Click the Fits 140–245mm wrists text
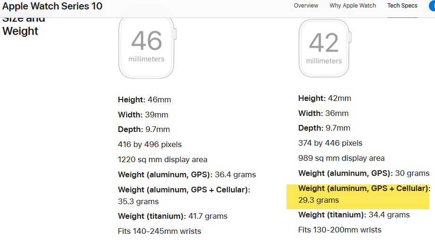Image resolution: width=435 pixels, height=240 pixels. click(159, 231)
